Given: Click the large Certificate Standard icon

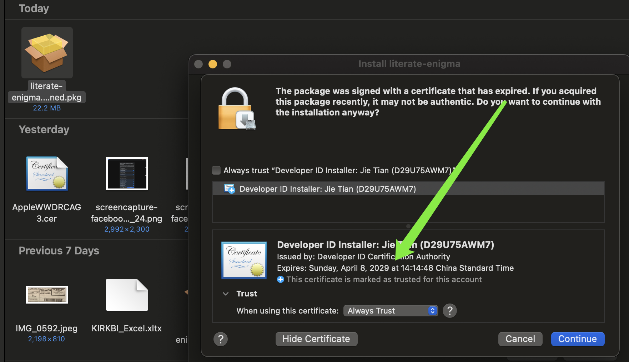Looking at the screenshot, I should point(244,260).
